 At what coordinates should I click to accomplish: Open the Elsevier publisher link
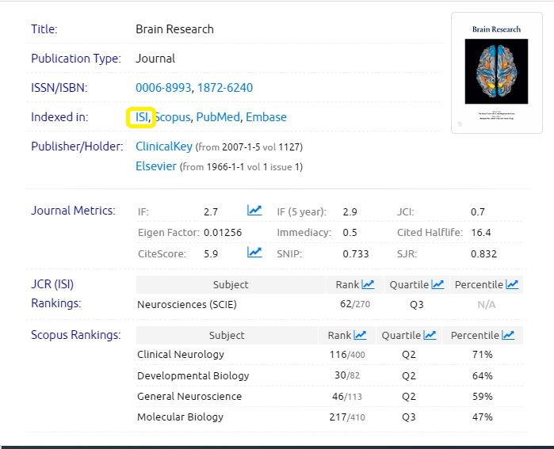pos(156,166)
